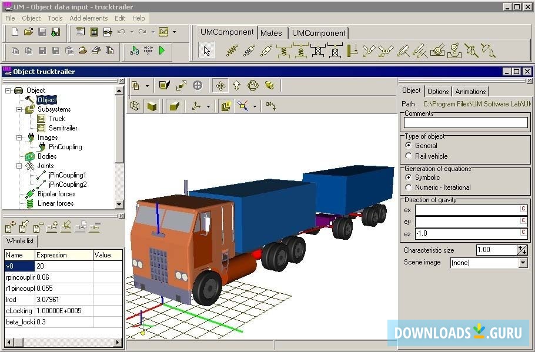Collapse the Joints tree node
This screenshot has height=352, width=535.
[x=19, y=166]
